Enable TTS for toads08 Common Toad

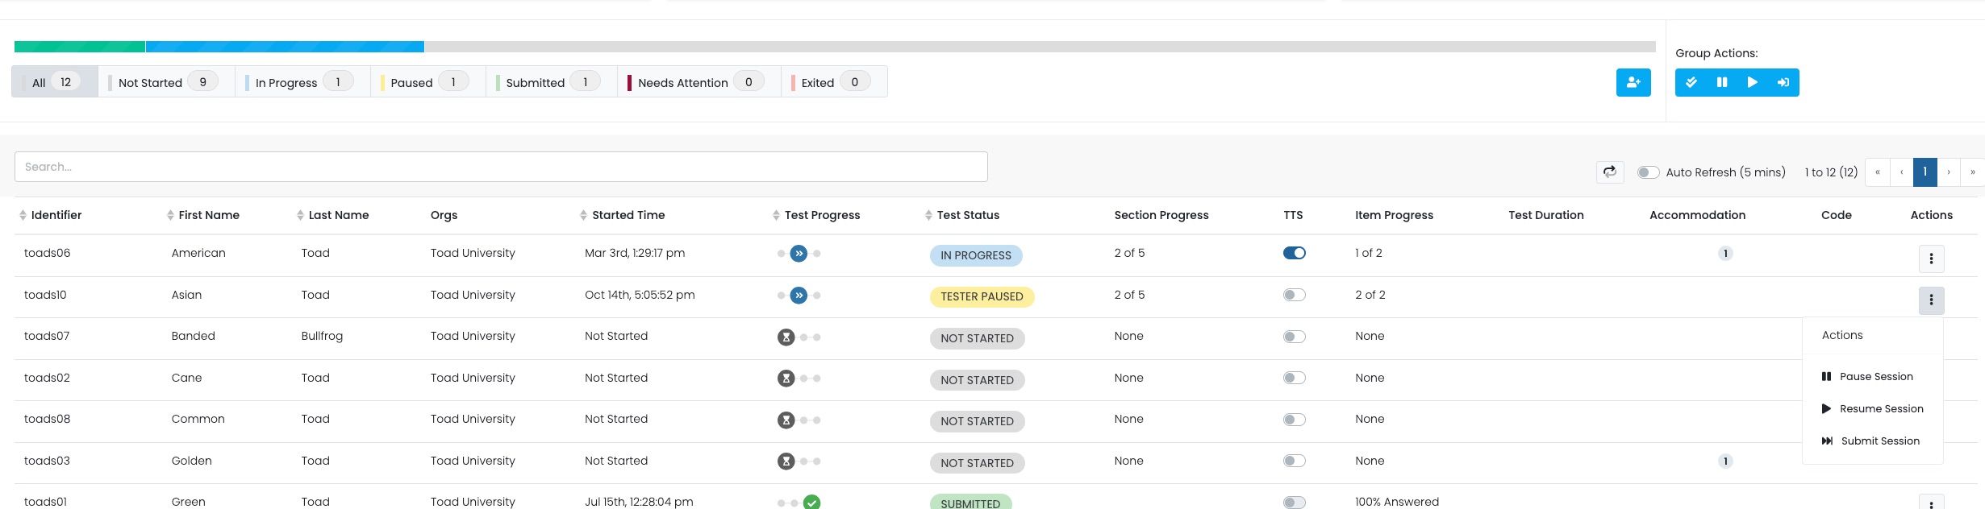coord(1295,420)
